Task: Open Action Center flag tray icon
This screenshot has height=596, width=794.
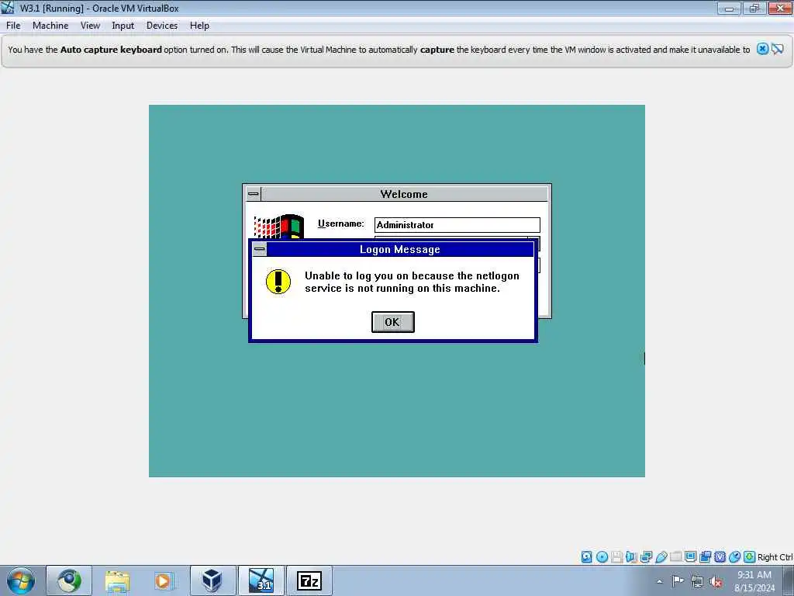Action: point(678,581)
